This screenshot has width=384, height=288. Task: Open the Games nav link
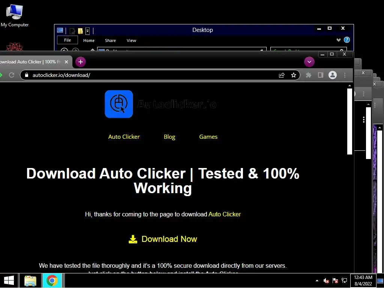[208, 136]
